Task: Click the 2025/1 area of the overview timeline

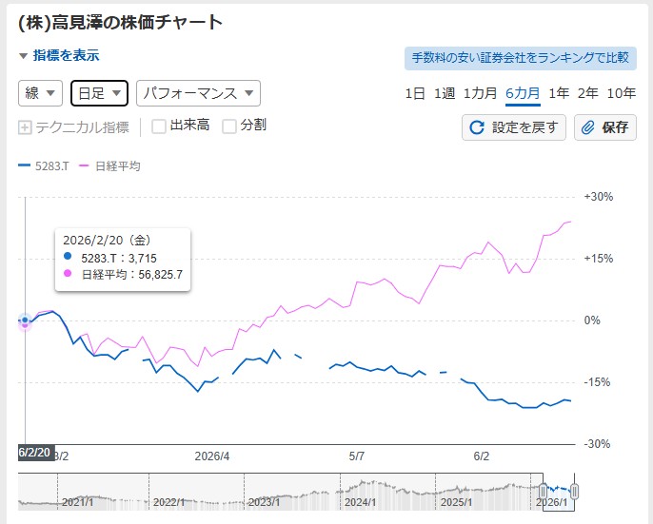Action: click(456, 502)
